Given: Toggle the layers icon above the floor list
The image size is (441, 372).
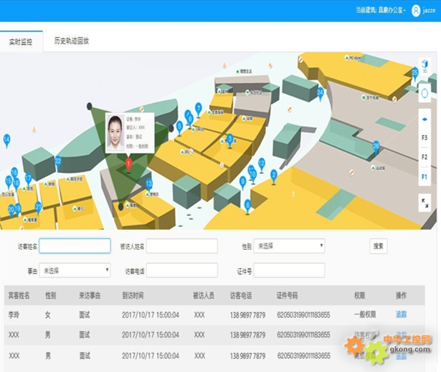Looking at the screenshot, I should coord(424,120).
